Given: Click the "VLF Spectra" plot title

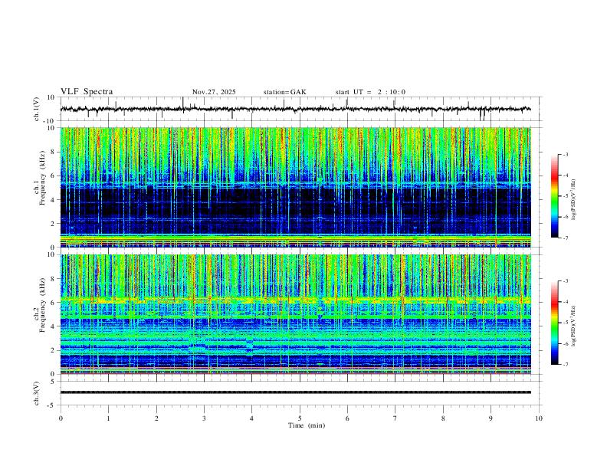Looking at the screenshot, I should pos(87,92).
